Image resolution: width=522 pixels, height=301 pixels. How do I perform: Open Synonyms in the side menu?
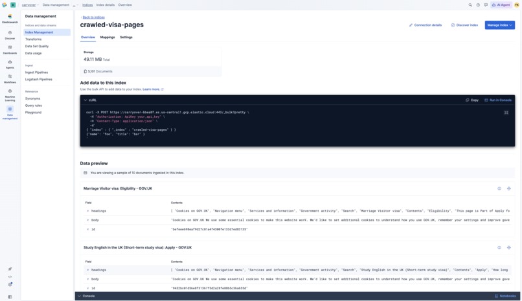(32, 99)
